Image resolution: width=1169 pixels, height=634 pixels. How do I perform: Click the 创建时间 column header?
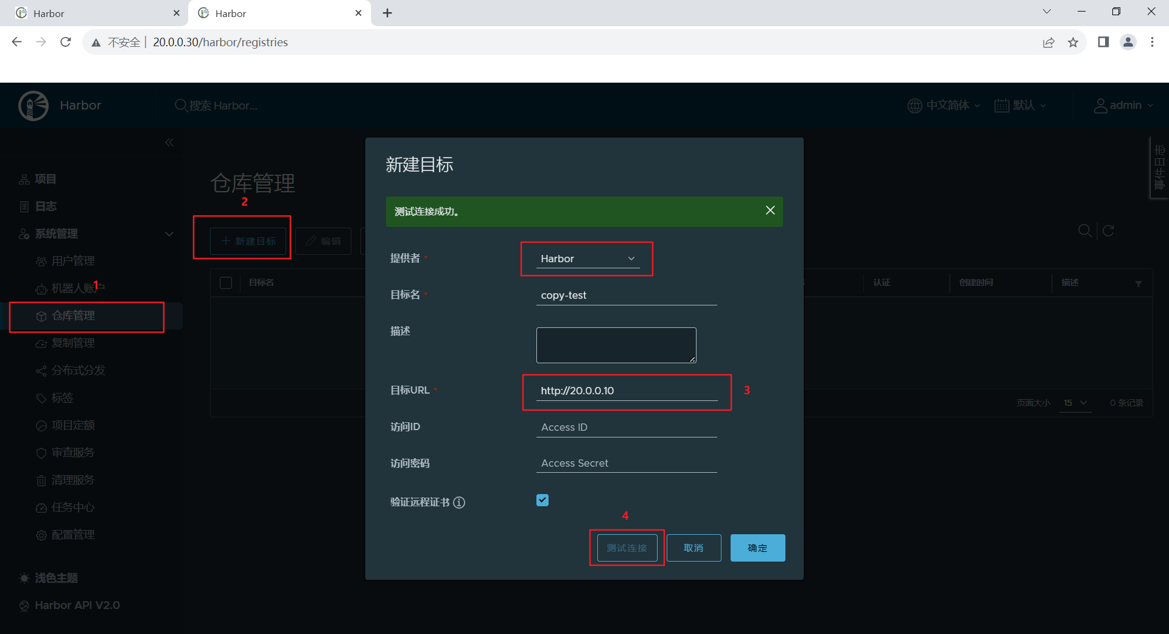(x=976, y=283)
